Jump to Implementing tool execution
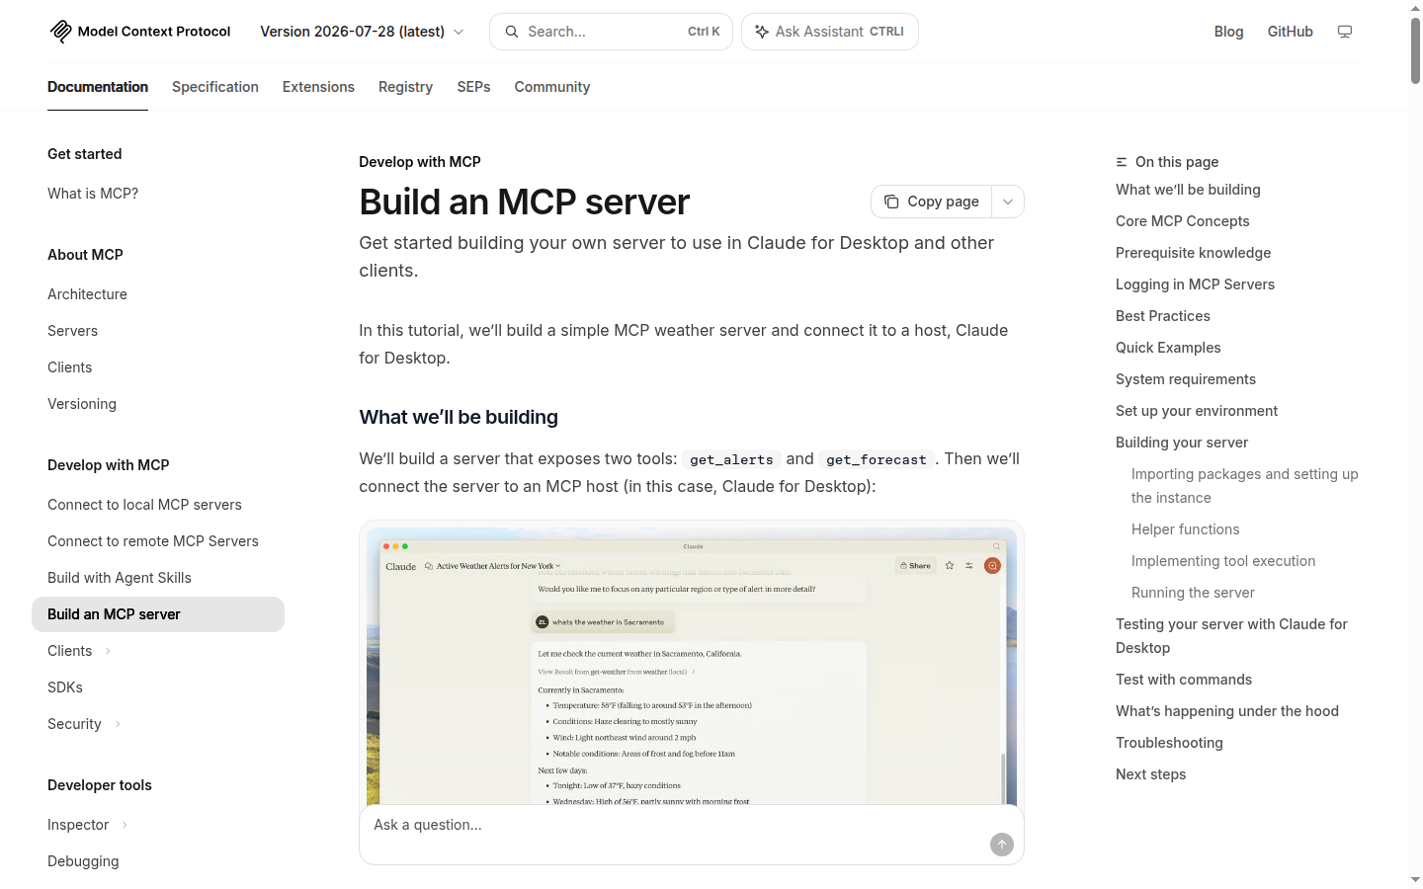 click(1223, 561)
